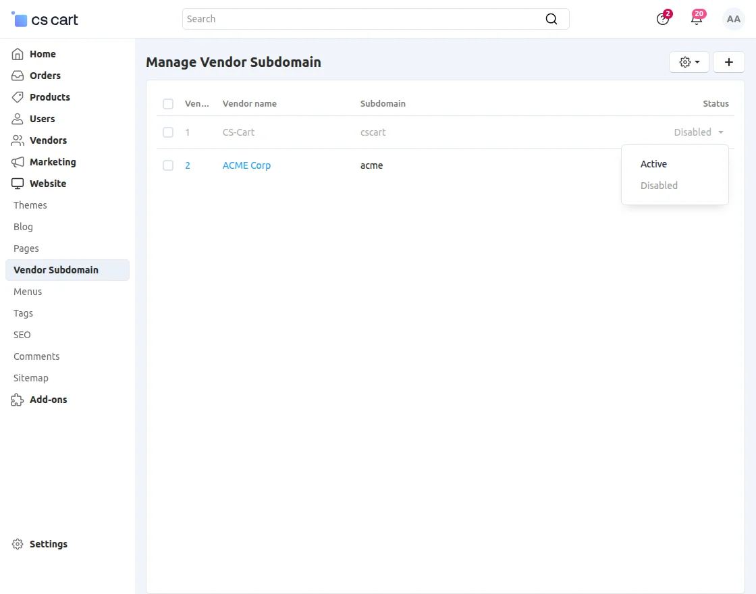The width and height of the screenshot is (756, 594).
Task: Switch to the Vendor Subdomain sidebar entry
Action: point(56,270)
